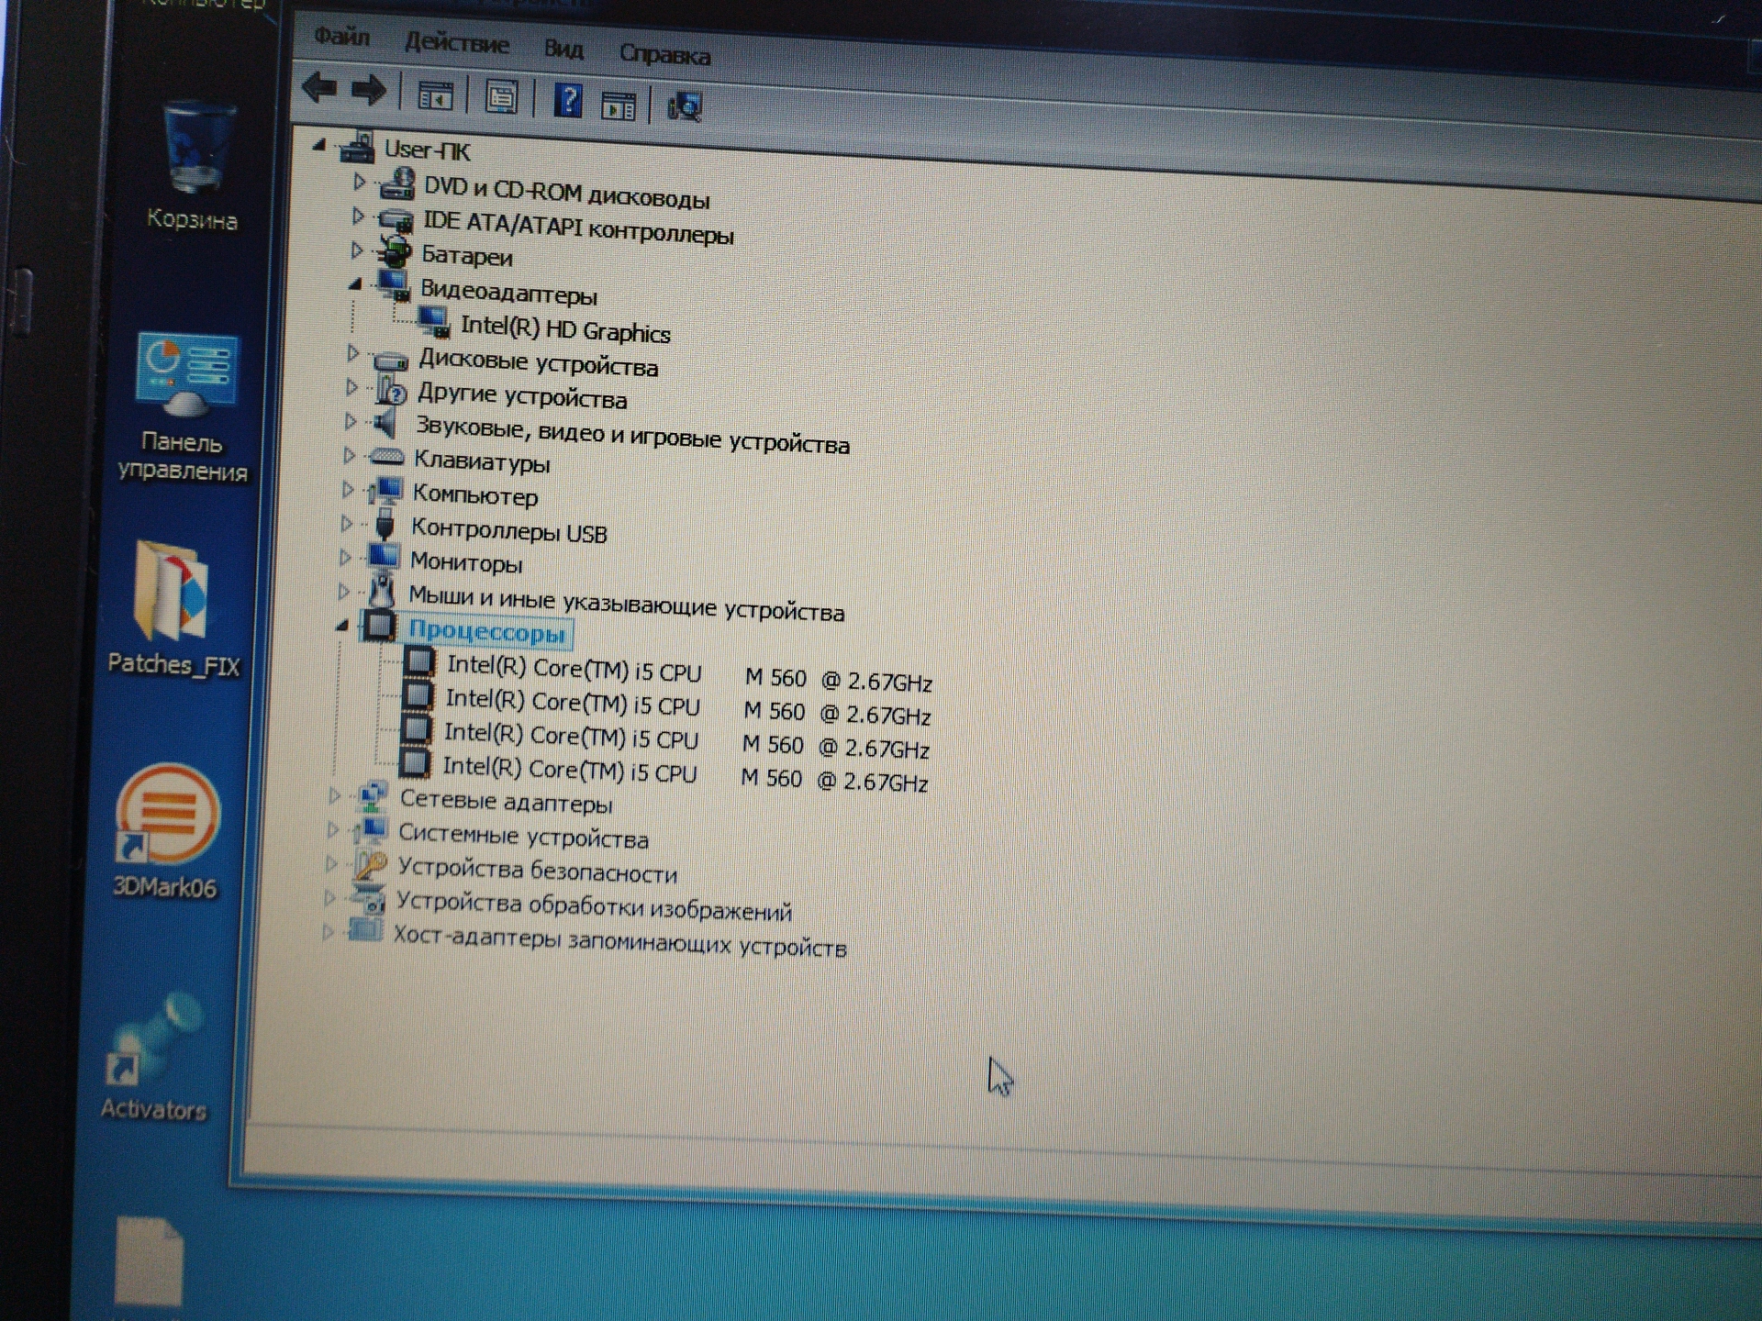Click the USB controllers plug icon
The image size is (1762, 1321).
(x=385, y=525)
